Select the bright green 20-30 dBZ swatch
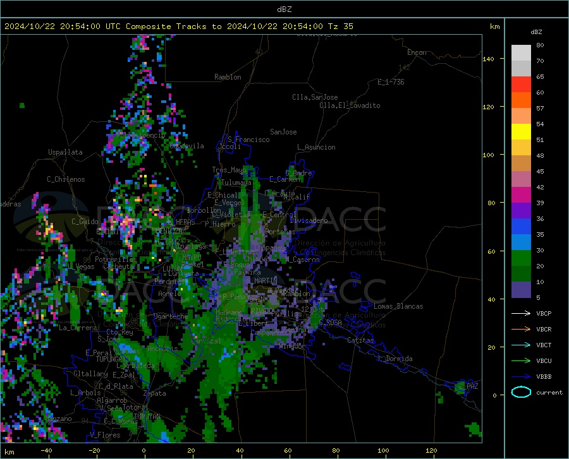This screenshot has width=569, height=459. (x=521, y=258)
